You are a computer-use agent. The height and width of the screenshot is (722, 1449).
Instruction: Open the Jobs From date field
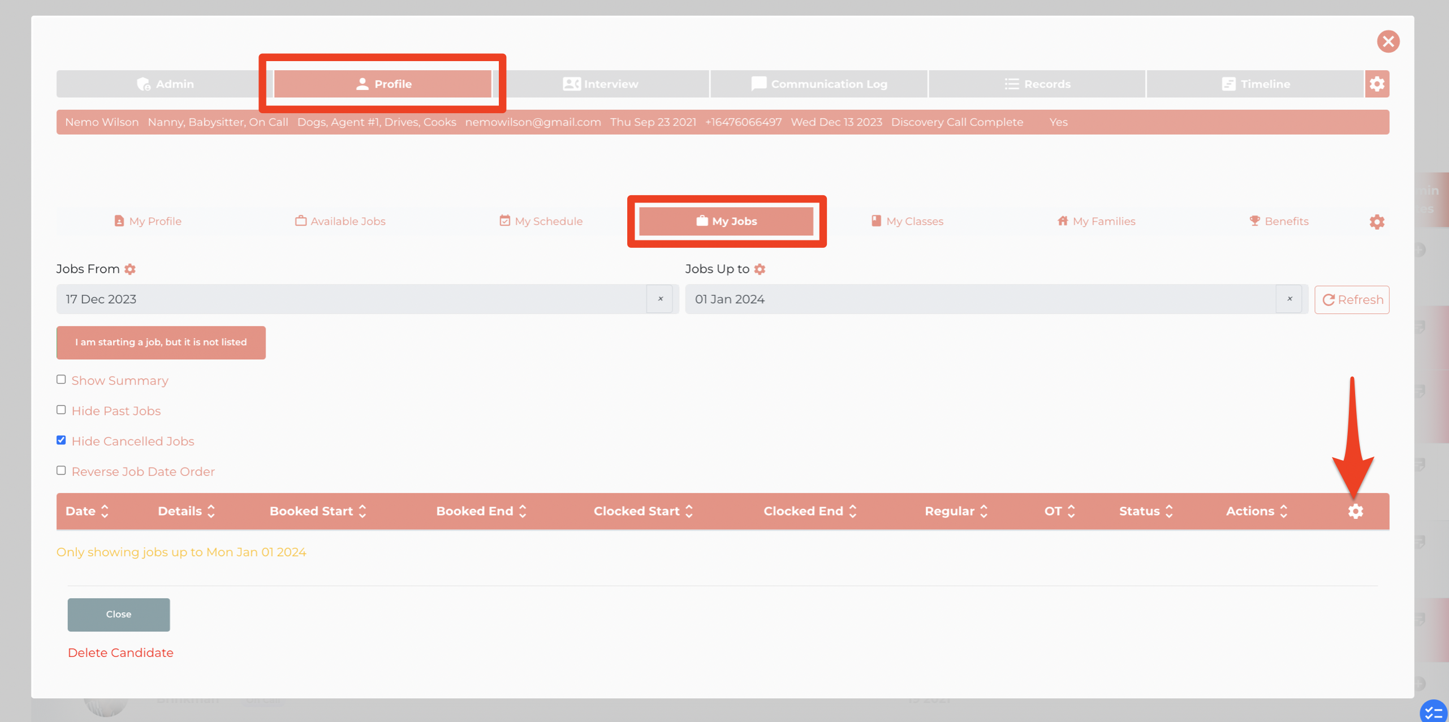(351, 299)
